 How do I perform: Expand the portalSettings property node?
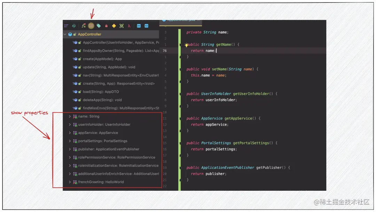(70, 141)
